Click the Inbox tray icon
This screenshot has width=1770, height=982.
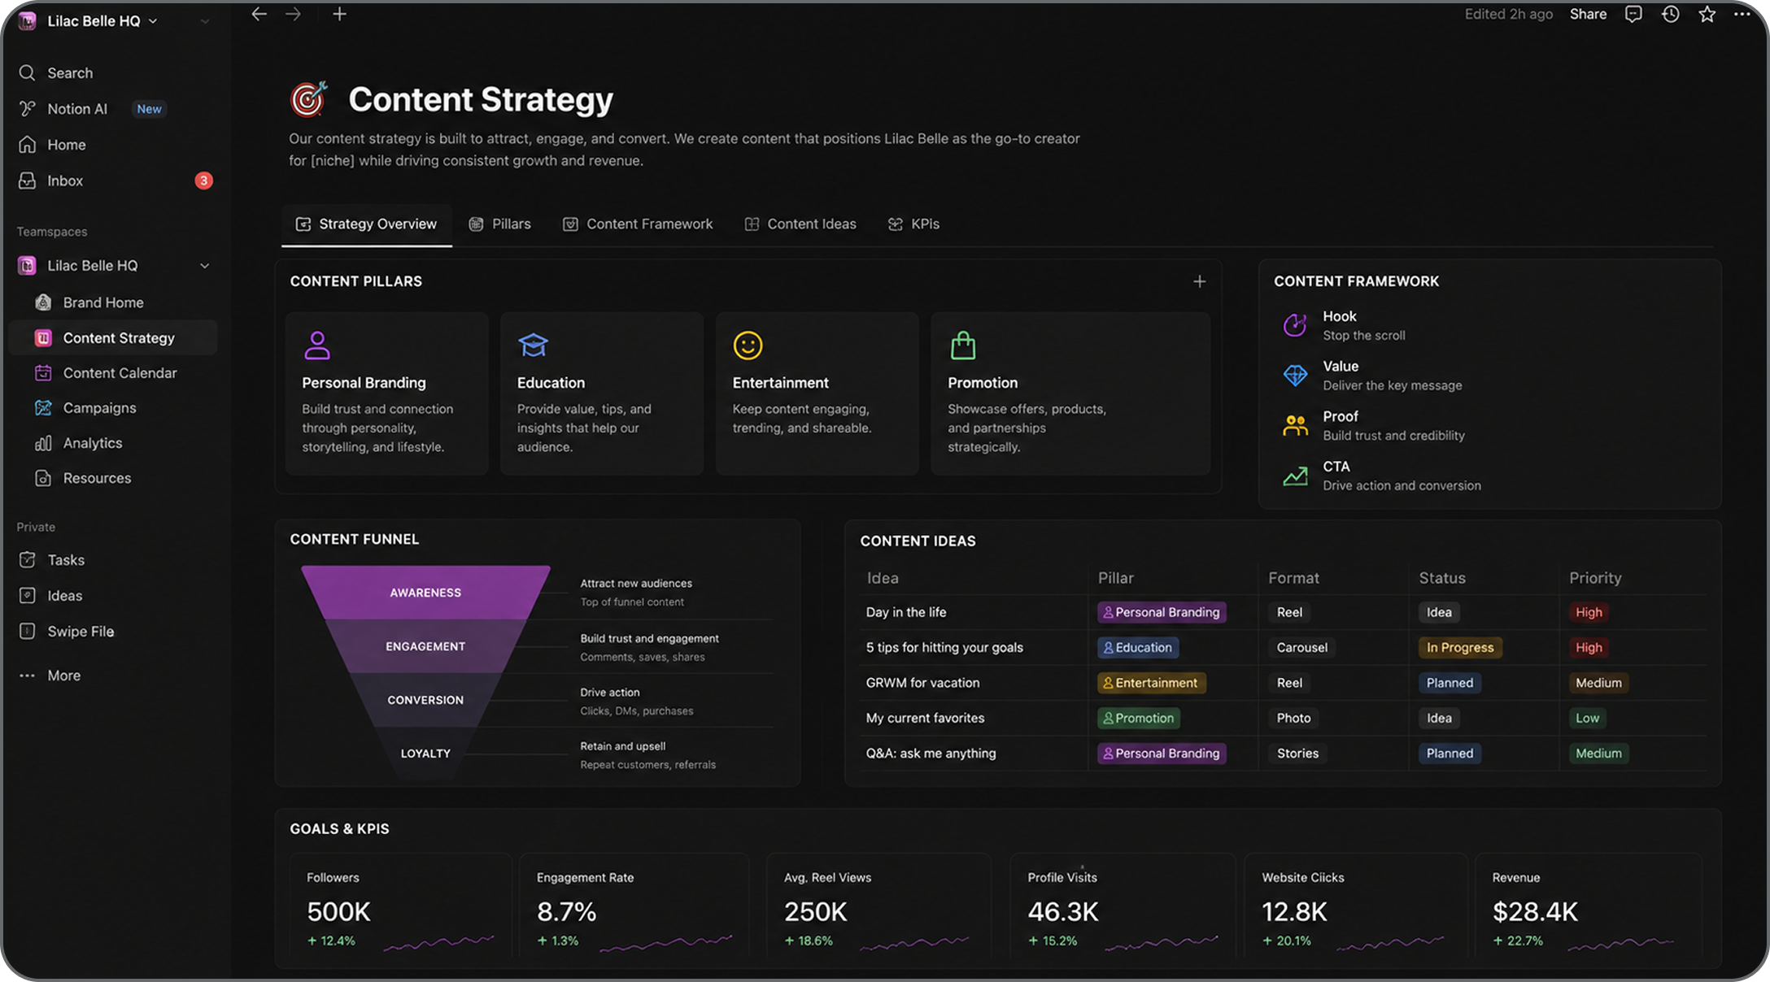point(27,180)
